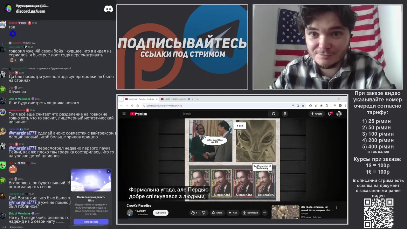Click the Crook's Paradise video title
Image resolution: width=407 pixels, height=229 pixels.
point(139,205)
